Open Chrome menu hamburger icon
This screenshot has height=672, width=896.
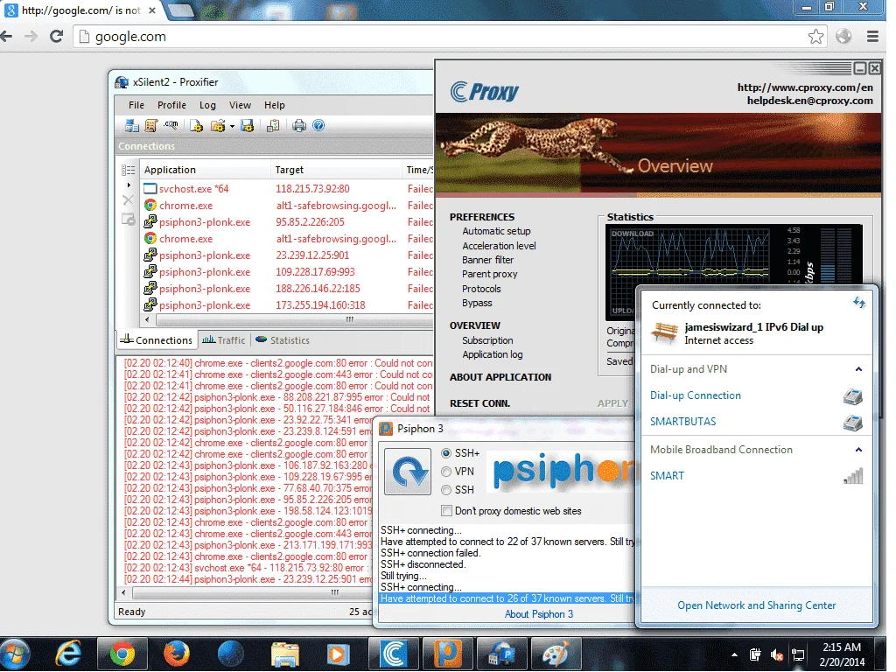point(872,37)
